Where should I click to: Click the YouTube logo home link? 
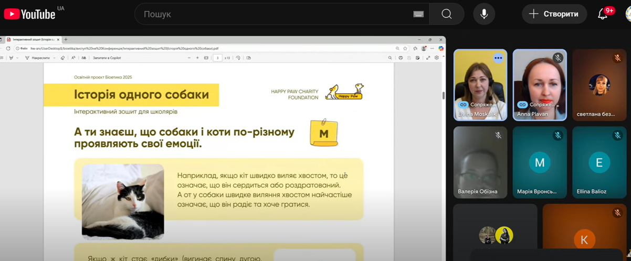click(29, 14)
